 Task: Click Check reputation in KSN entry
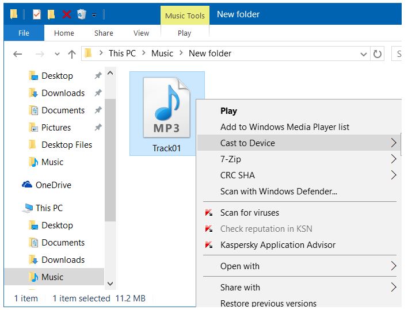[x=299, y=229]
